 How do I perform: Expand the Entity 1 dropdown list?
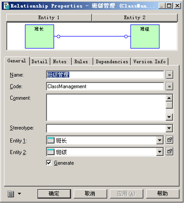(x=160, y=140)
